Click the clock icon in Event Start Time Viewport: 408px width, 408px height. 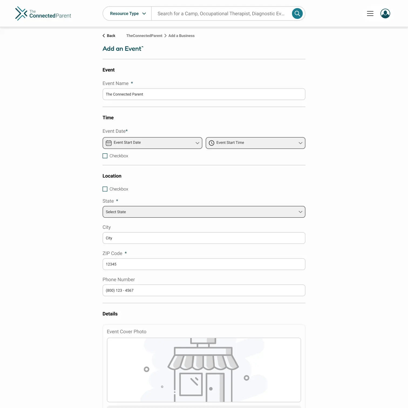(212, 143)
